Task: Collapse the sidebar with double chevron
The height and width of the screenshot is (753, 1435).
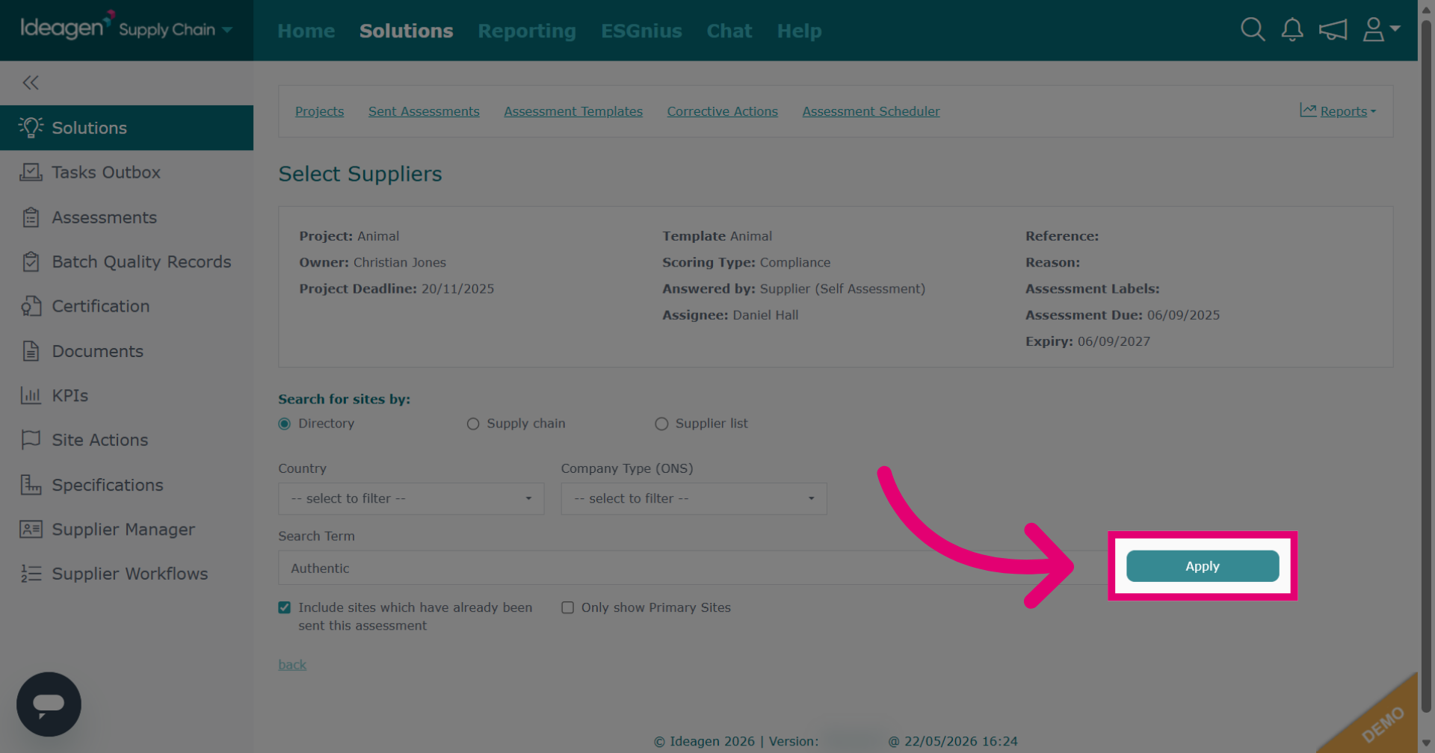Action: coord(31,83)
